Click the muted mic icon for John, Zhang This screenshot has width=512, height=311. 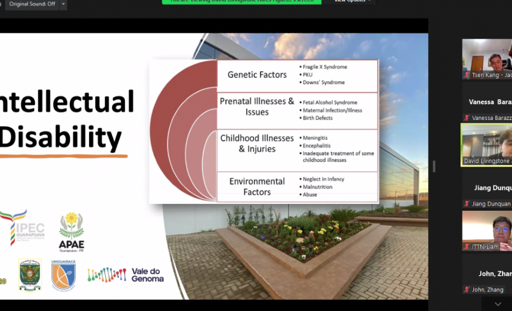point(466,290)
